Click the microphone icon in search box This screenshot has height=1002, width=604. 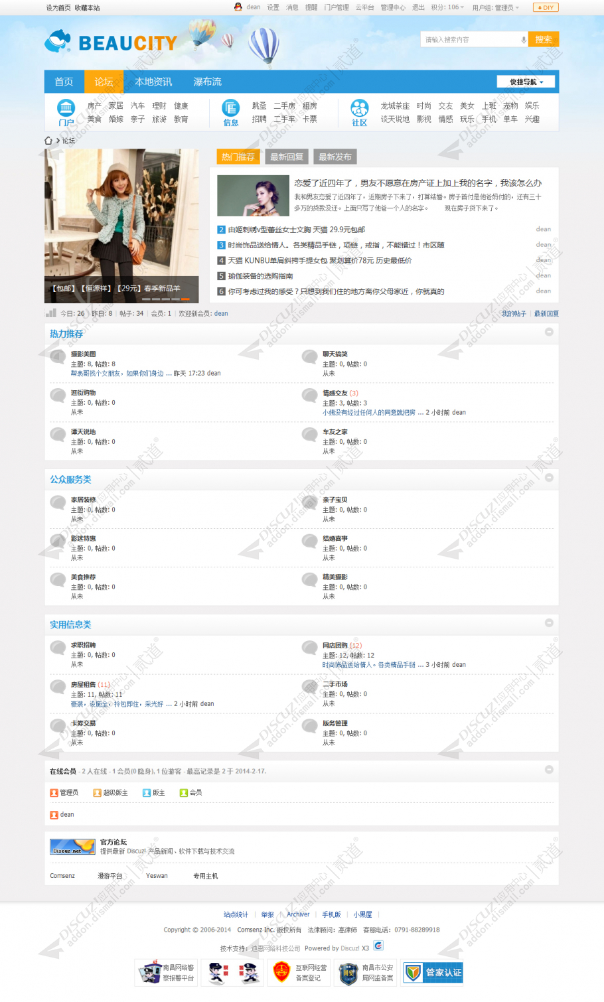click(523, 40)
